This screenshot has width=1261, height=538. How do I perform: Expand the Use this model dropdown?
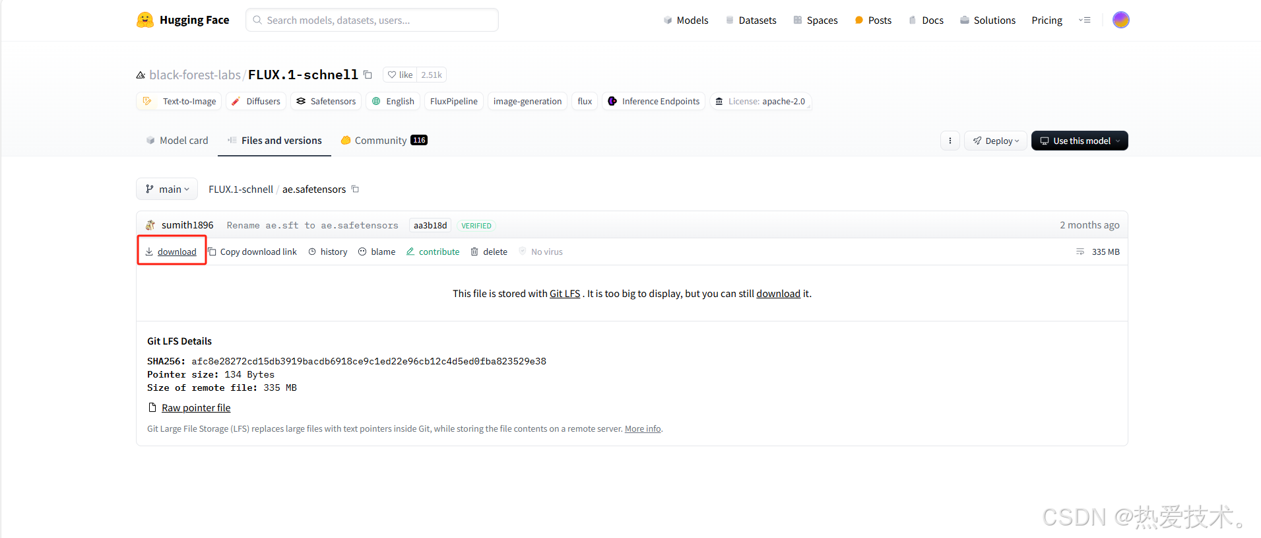pos(1080,141)
